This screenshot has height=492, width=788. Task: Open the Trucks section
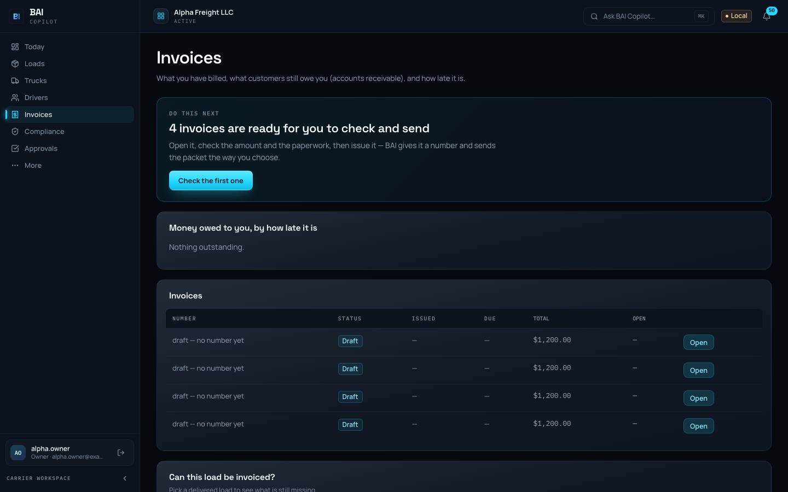coord(69,81)
